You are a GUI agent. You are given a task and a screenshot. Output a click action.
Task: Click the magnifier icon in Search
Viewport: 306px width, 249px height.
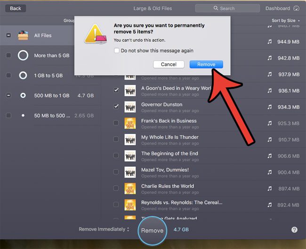point(216,8)
